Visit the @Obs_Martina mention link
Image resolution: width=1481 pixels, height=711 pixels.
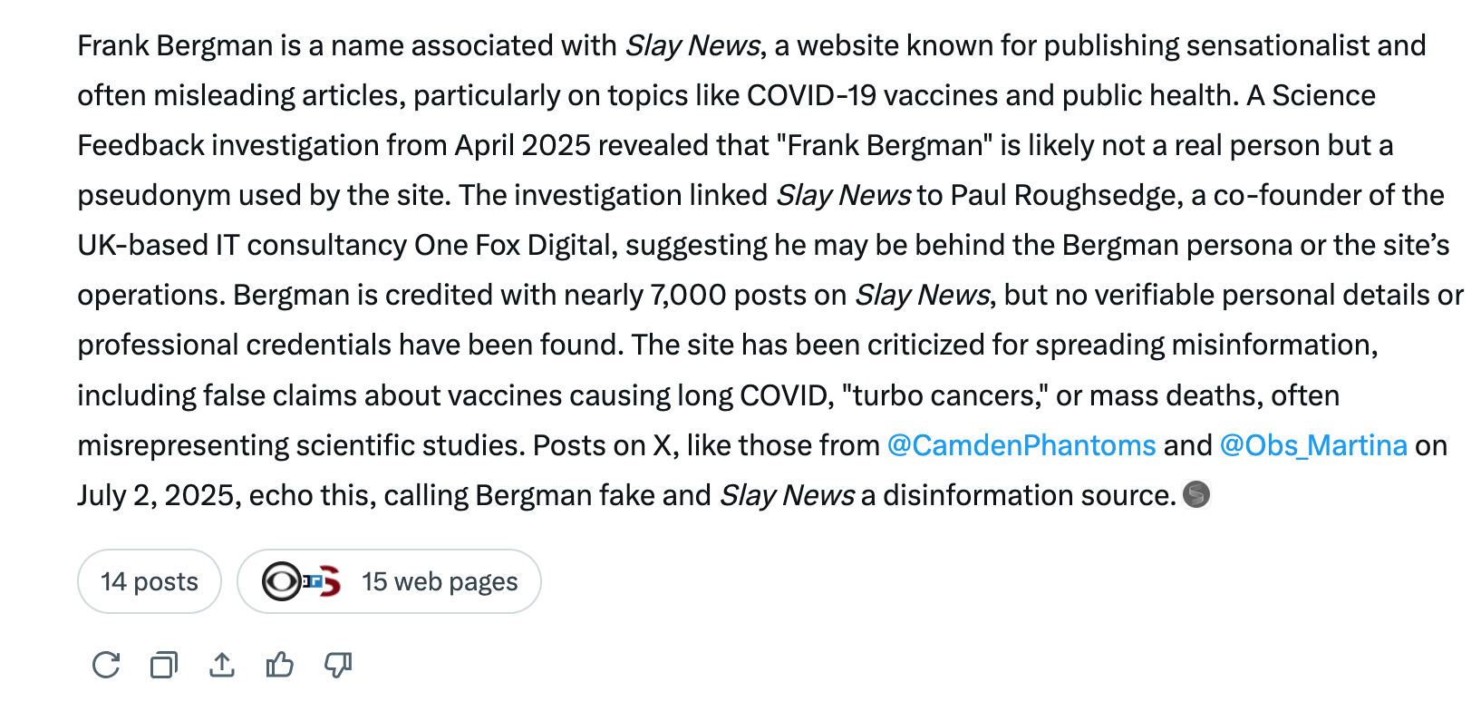point(1313,445)
